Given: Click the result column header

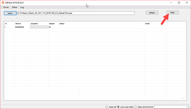Looking at the screenshot, I should point(155,23).
